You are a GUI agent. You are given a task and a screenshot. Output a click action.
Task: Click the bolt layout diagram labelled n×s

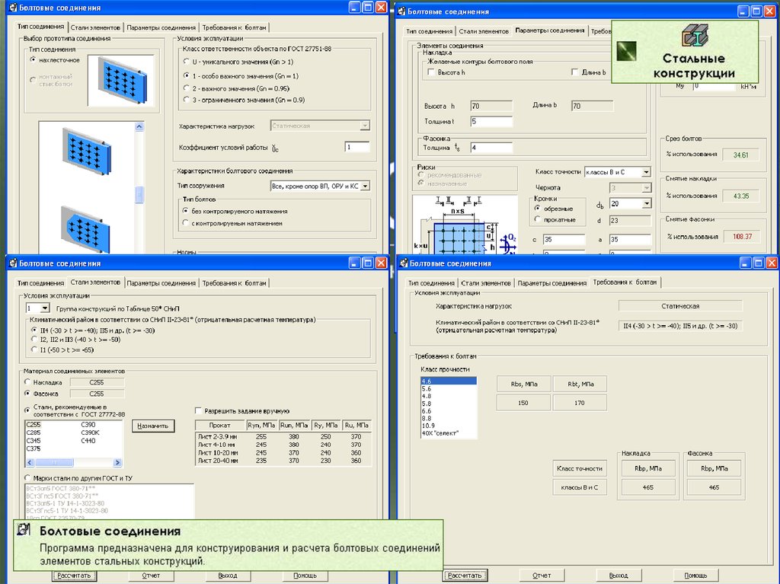pos(456,226)
